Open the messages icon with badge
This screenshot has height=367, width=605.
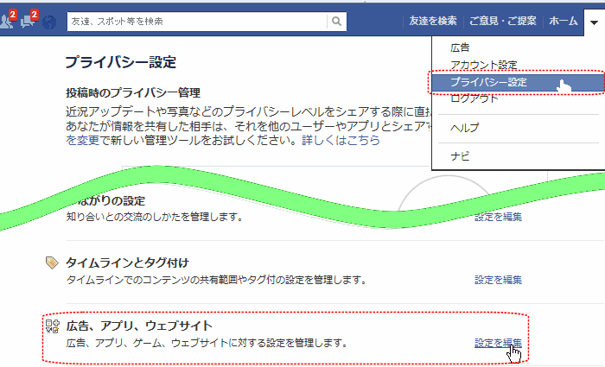pyautogui.click(x=29, y=20)
